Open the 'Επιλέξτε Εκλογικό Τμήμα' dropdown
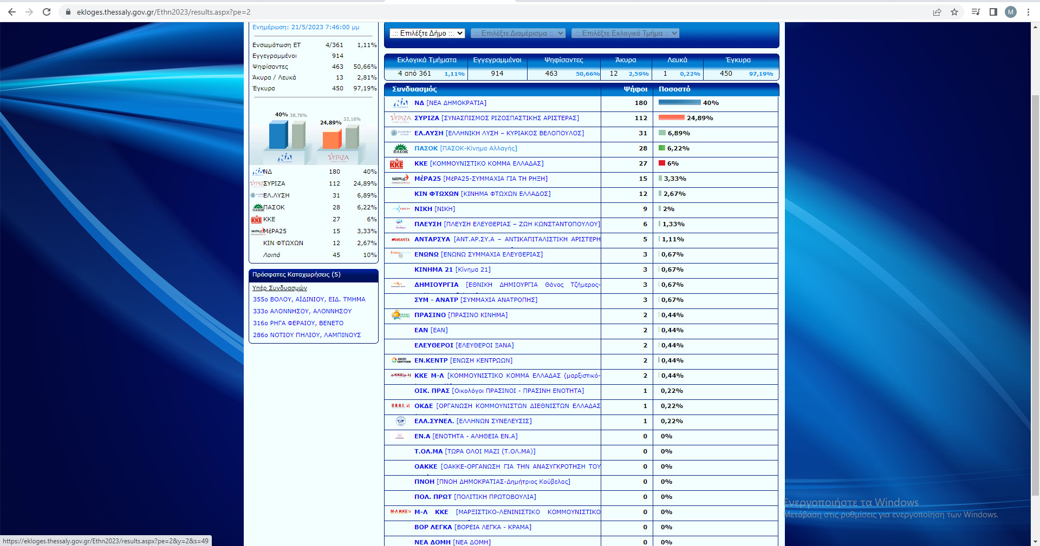 tap(625, 34)
